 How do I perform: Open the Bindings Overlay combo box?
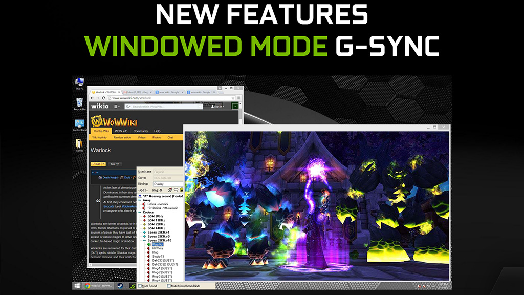168,184
